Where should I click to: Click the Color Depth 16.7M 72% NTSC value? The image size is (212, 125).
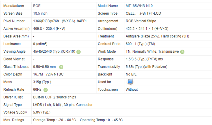[x=46, y=74]
